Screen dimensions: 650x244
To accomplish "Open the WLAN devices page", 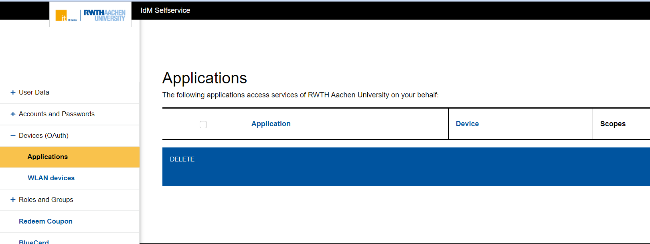I will 51,178.
